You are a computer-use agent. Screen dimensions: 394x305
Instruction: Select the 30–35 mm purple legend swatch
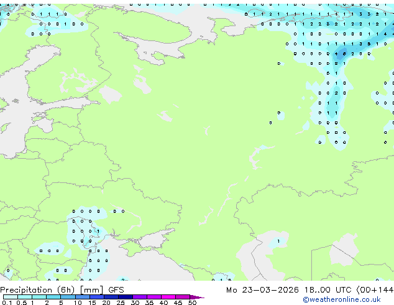(140, 297)
